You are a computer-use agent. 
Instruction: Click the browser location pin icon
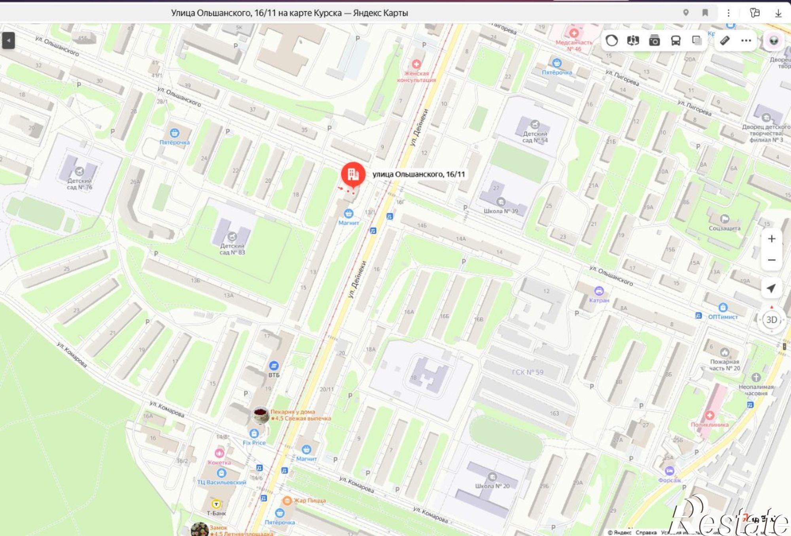coord(686,13)
